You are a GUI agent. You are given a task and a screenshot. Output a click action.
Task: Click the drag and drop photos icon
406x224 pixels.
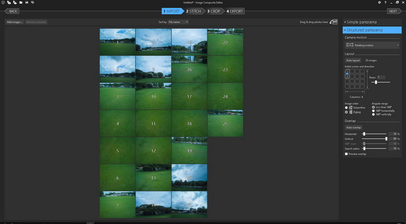(x=334, y=22)
